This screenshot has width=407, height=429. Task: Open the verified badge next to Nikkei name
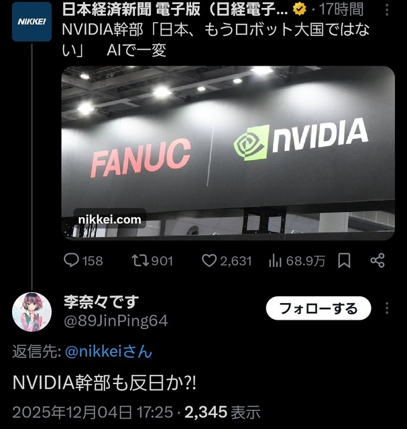(x=300, y=9)
